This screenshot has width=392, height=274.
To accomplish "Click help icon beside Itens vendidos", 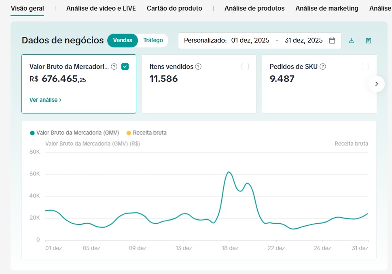I will tap(198, 66).
